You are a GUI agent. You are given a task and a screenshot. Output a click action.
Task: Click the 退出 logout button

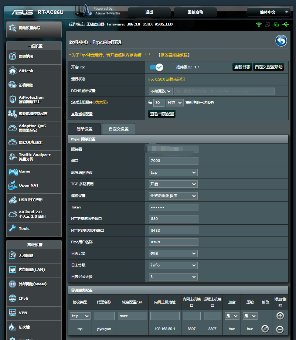149,12
